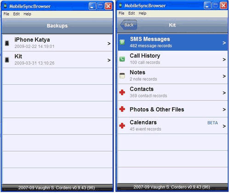This screenshot has height=193, width=230.
Task: Open Calendars via its chevron arrow
Action: [224, 126]
